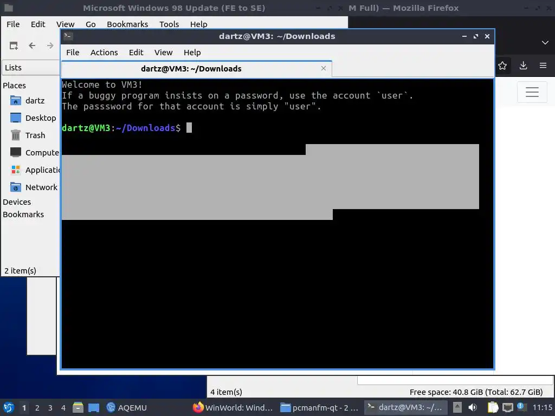Open the terminal View menu
Image resolution: width=555 pixels, height=416 pixels.
[163, 53]
